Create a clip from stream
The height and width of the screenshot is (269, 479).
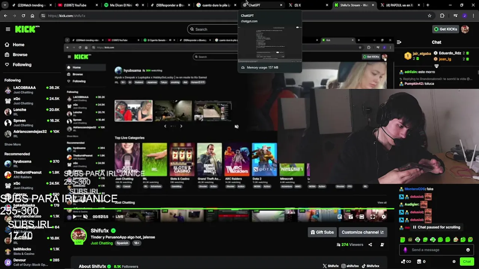pos(351,217)
